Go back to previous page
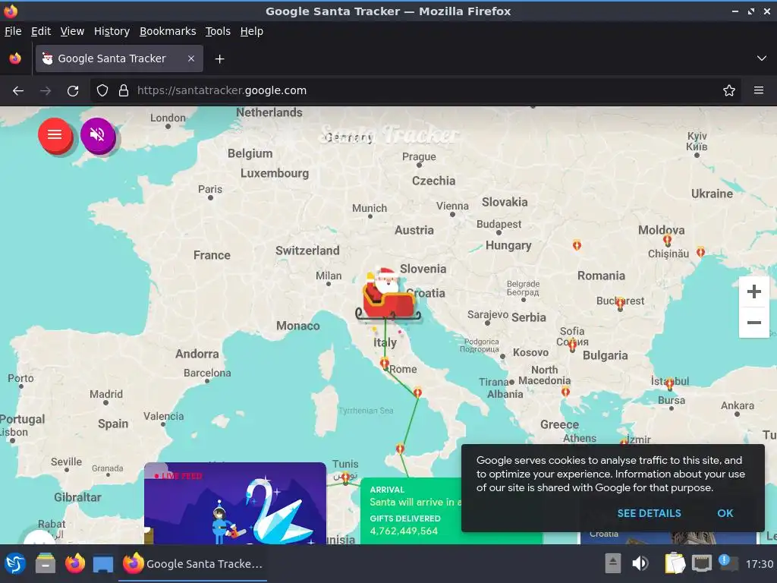The image size is (777, 583). coord(18,91)
